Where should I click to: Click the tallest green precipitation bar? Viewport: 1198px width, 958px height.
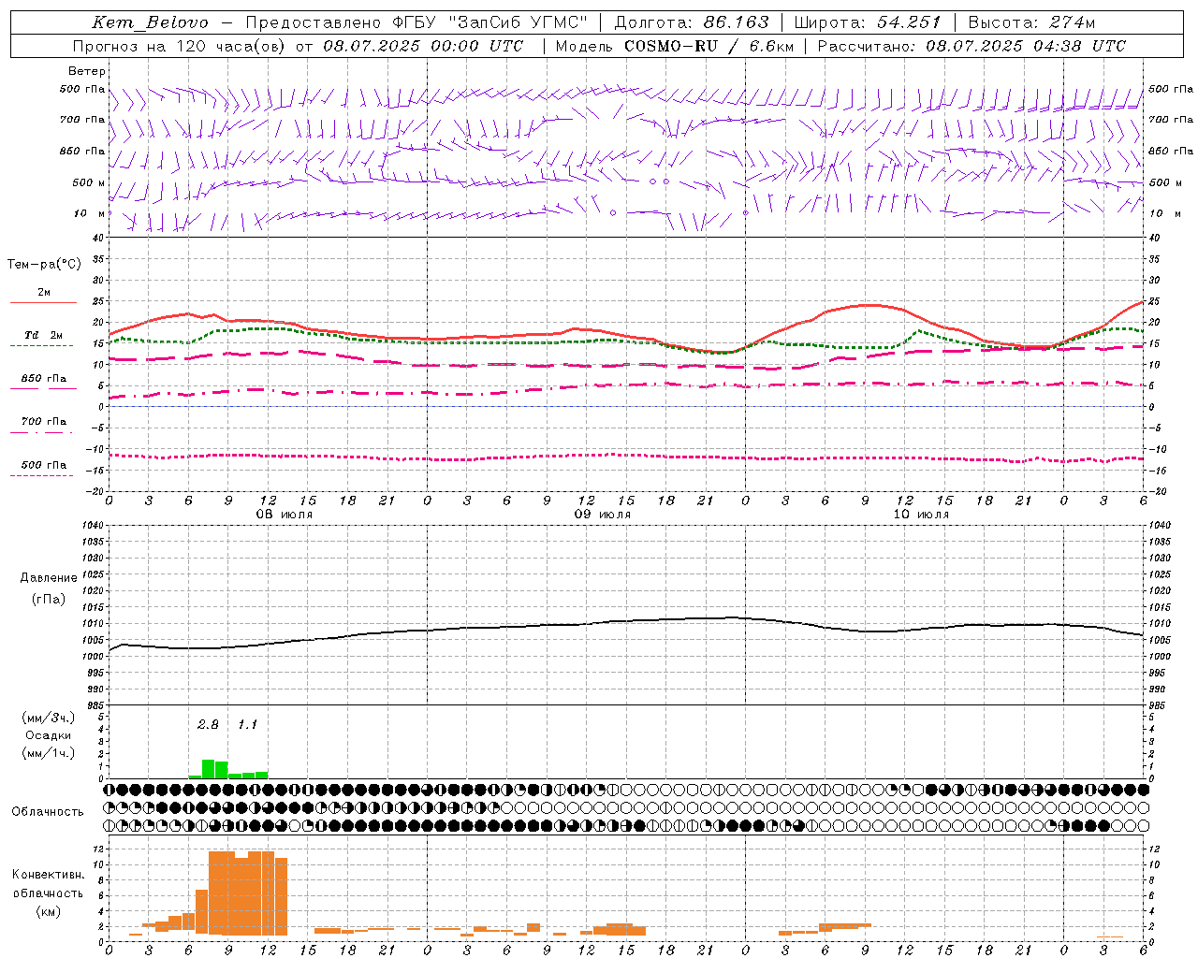(209, 769)
